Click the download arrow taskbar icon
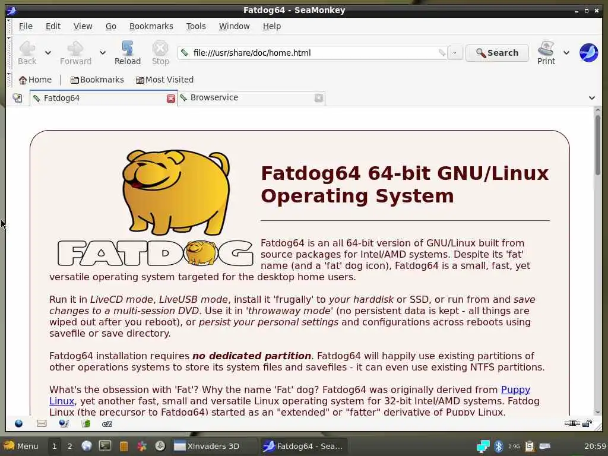This screenshot has height=456, width=608. tap(160, 446)
